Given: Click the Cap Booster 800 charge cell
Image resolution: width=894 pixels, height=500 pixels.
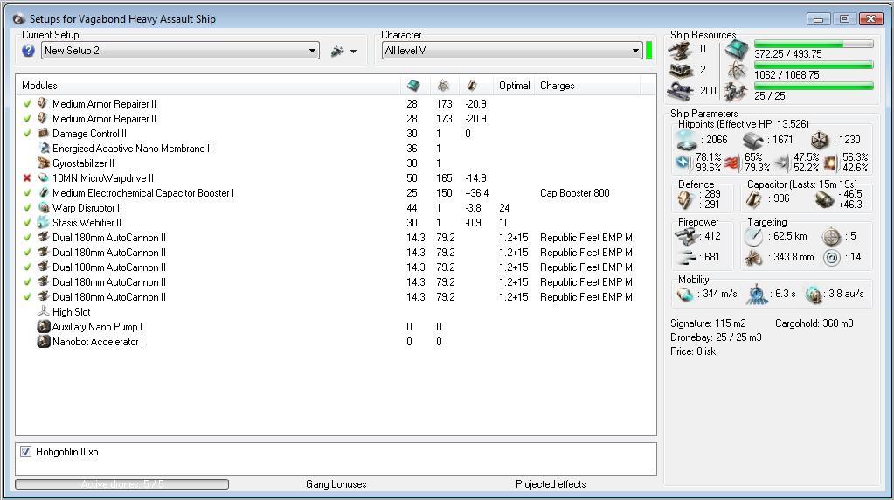Looking at the screenshot, I should pyautogui.click(x=575, y=192).
